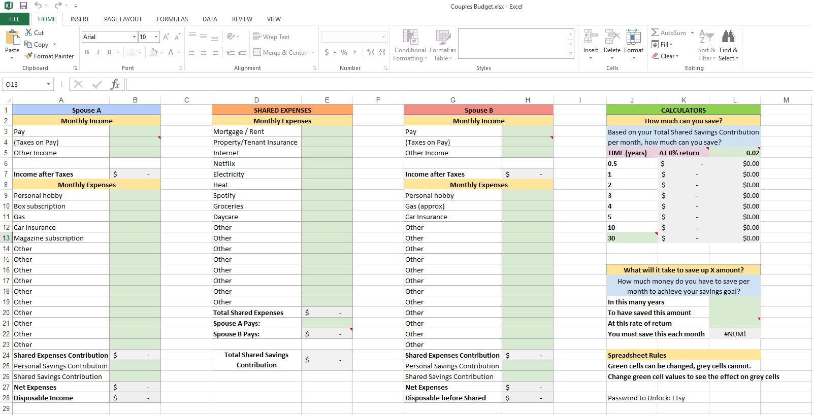
Task: Open Sort & Filter menu
Action: pyautogui.click(x=706, y=45)
